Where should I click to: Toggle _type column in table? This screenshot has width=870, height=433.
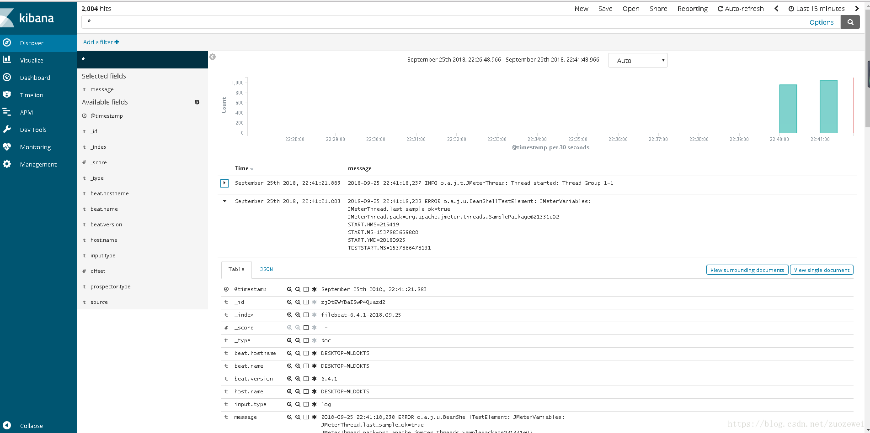click(x=306, y=340)
